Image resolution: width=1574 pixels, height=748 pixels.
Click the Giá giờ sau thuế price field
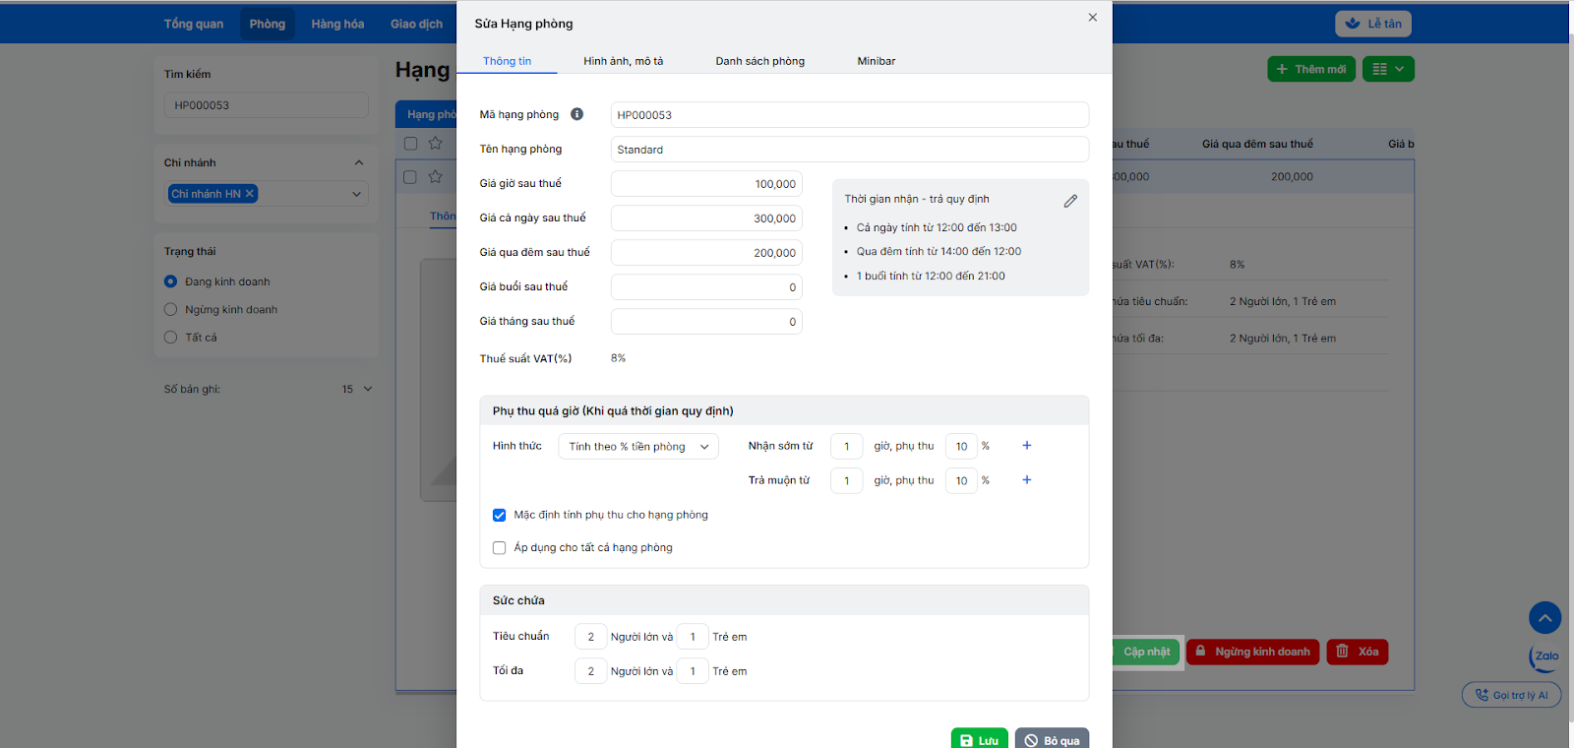tap(706, 184)
